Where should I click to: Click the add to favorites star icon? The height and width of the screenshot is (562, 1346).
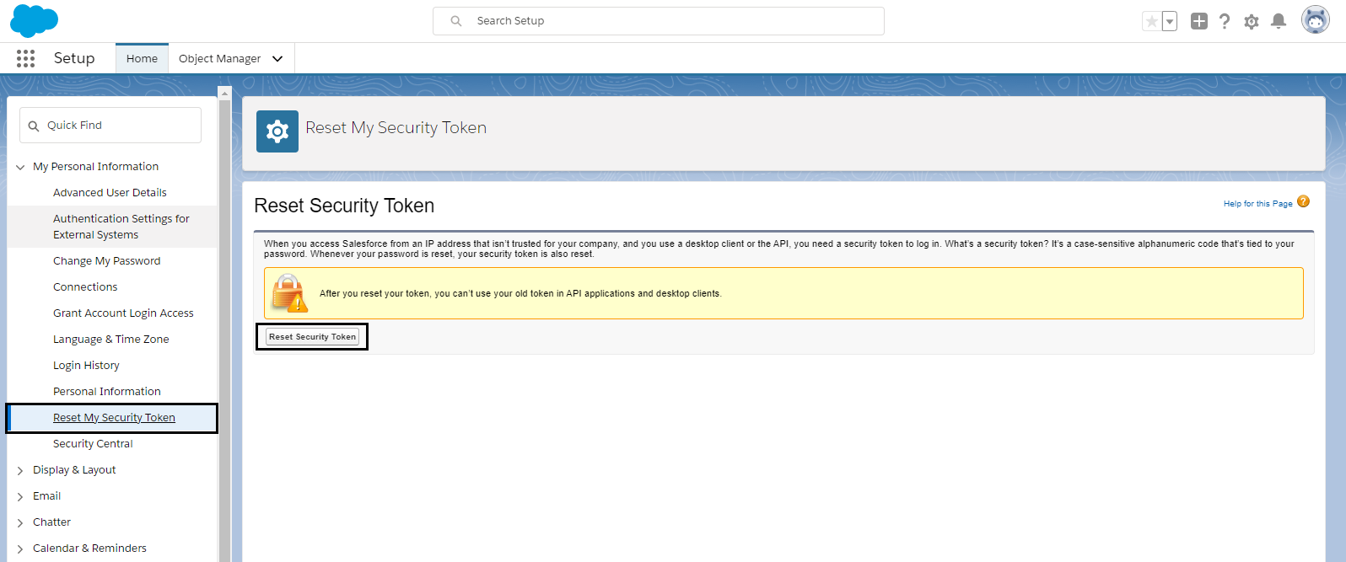coord(1152,20)
